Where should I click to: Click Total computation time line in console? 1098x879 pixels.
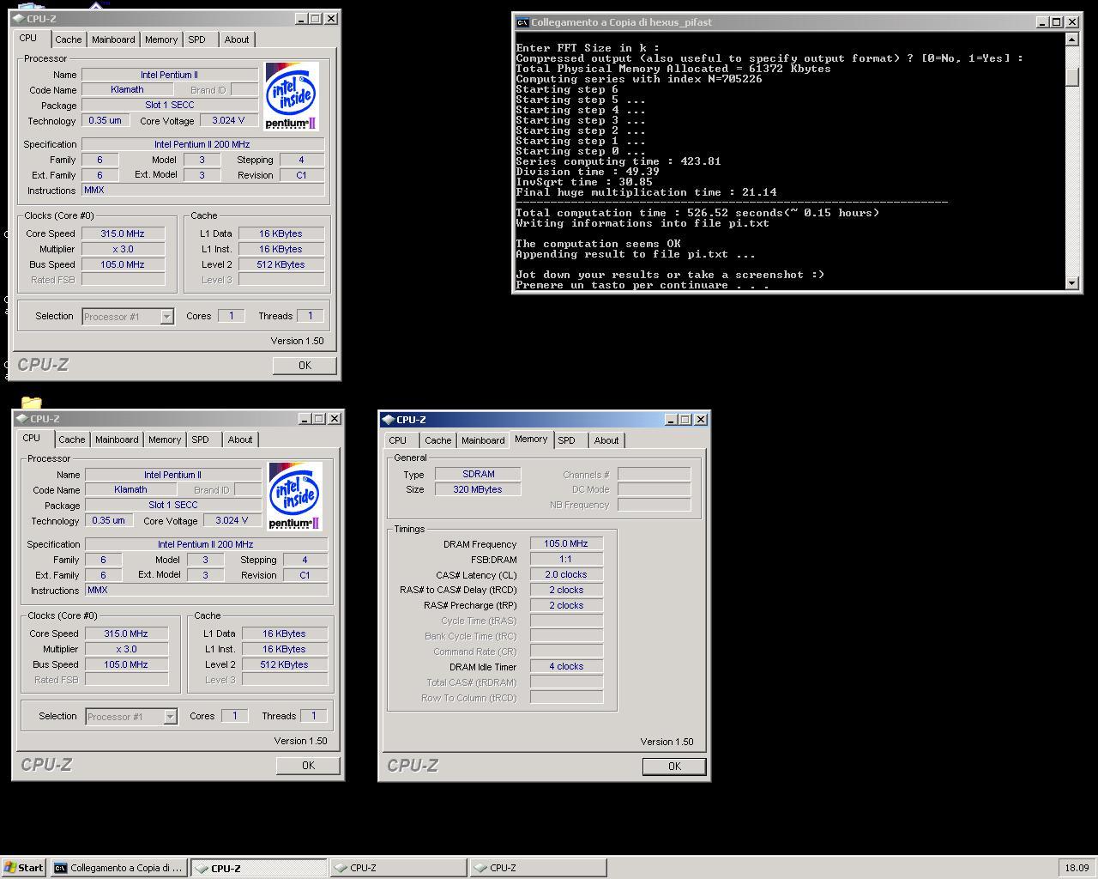(697, 213)
